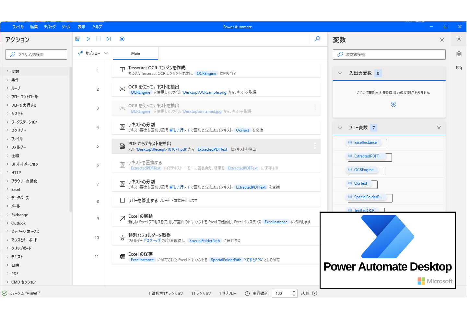Expand the CMD セッション group

(7, 282)
